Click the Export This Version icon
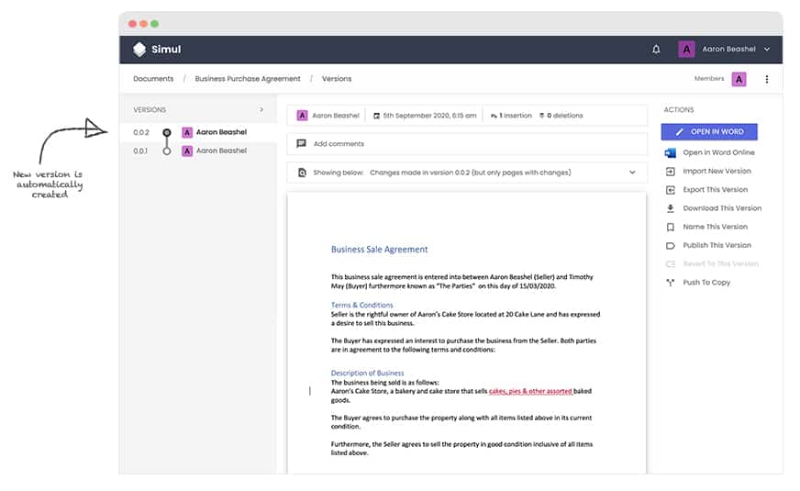Image resolution: width=800 pixels, height=491 pixels. pyautogui.click(x=670, y=190)
